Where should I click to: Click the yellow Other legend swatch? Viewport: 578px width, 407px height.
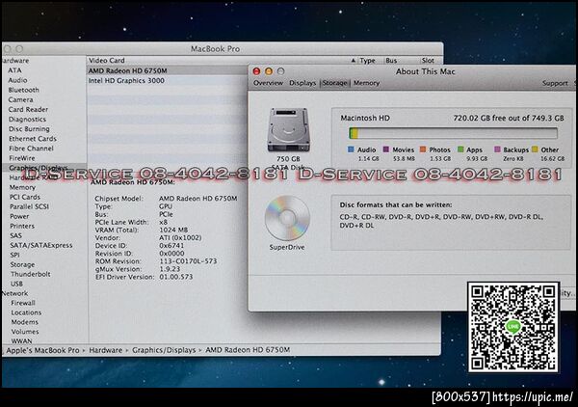pos(535,149)
